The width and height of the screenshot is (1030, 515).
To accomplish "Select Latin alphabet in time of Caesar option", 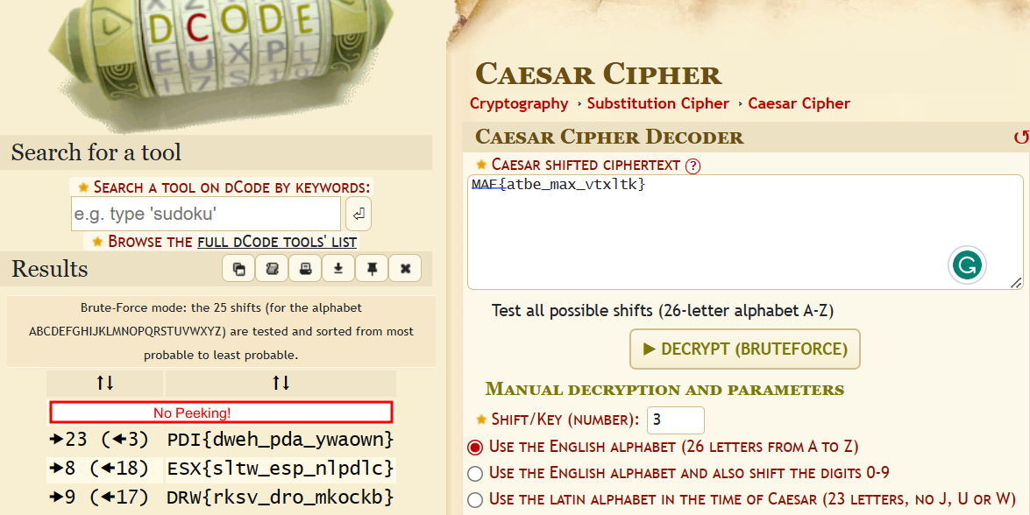I will (474, 500).
